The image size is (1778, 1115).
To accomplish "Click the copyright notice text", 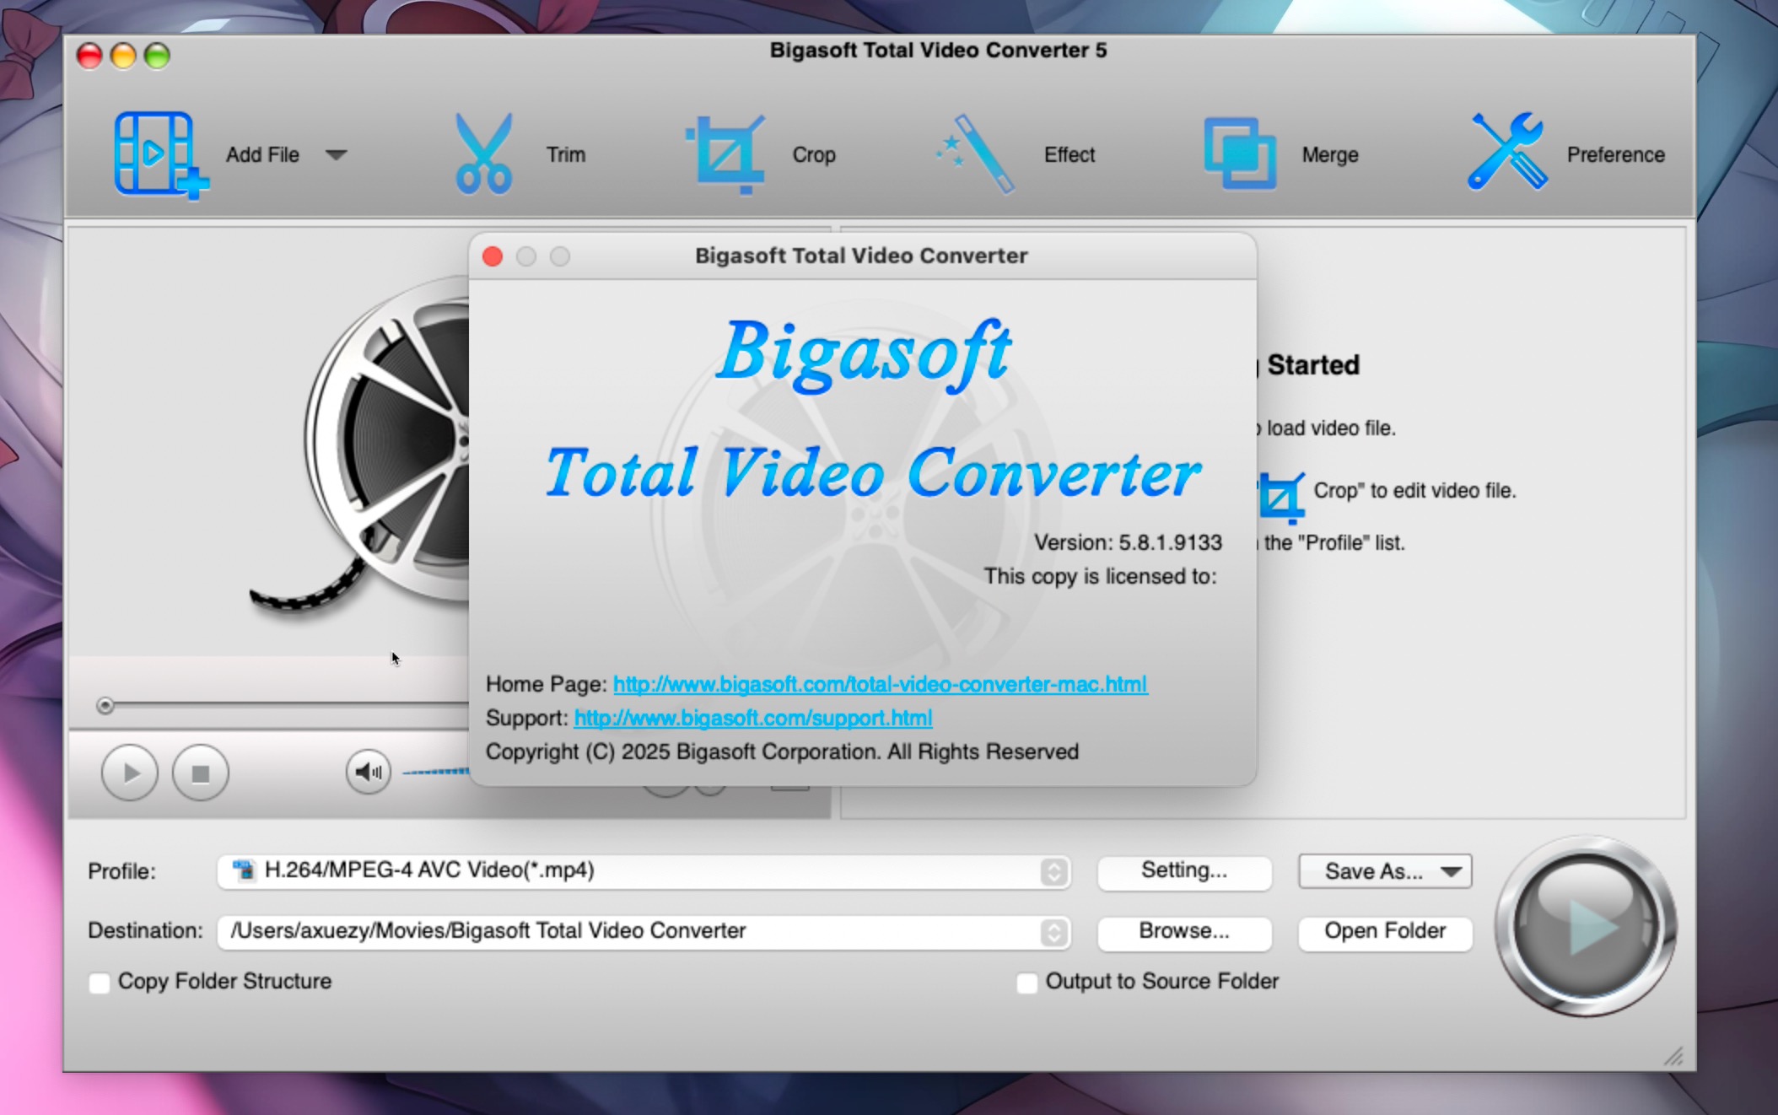I will pos(782,751).
